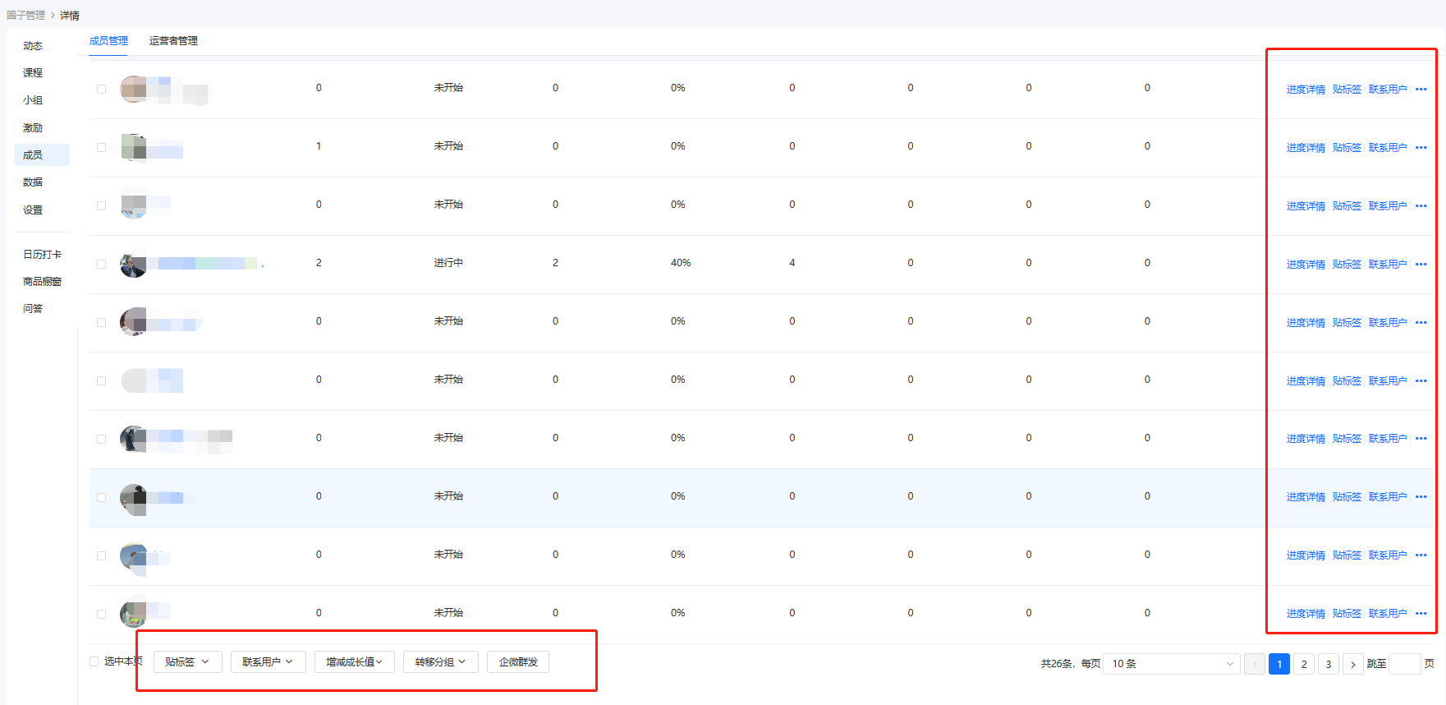Click the 40% progress value
This screenshot has width=1446, height=705.
[681, 263]
